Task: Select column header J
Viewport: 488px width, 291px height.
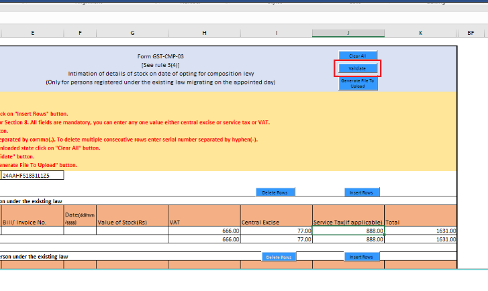Action: point(348,32)
